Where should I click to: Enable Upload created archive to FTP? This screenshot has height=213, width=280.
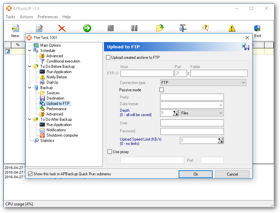[x=108, y=58]
